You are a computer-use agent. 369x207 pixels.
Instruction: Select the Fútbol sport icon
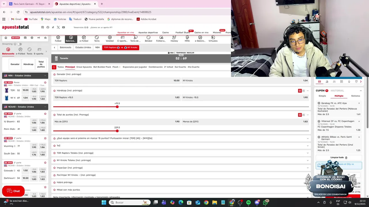tap(58, 39)
